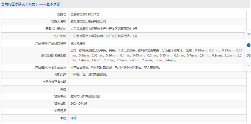This screenshot has width=251, height=124.
Task: Click the 预期用途 label cell
Action: [35, 75]
